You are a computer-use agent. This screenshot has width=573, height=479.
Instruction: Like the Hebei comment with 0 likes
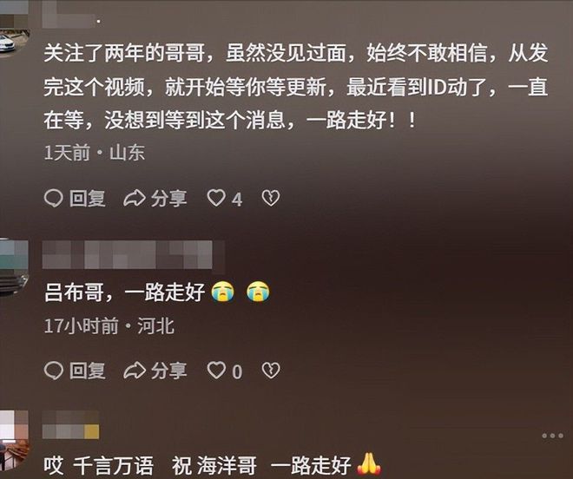pyautogui.click(x=216, y=371)
